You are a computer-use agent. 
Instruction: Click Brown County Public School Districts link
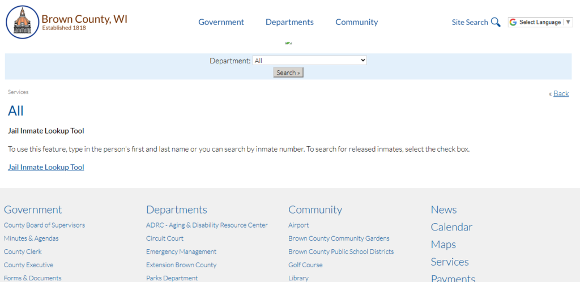341,251
